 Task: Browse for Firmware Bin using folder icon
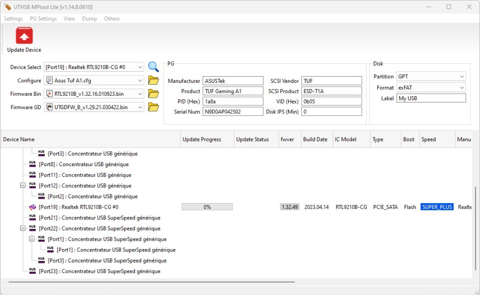153,94
